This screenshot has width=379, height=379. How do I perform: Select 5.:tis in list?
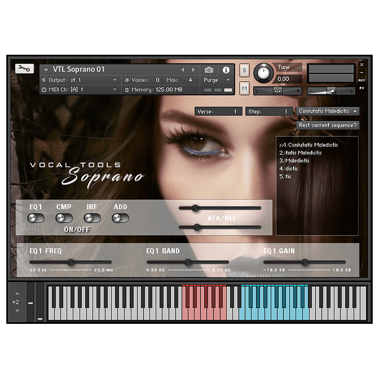click(x=285, y=176)
